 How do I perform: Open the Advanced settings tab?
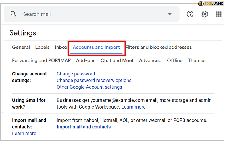coord(150,60)
